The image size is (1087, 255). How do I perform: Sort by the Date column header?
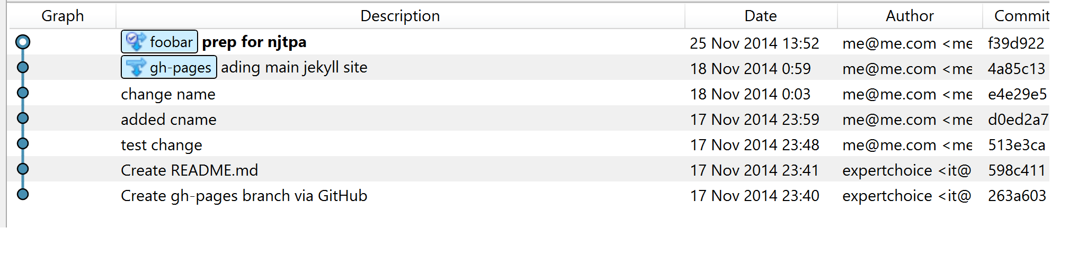click(760, 16)
